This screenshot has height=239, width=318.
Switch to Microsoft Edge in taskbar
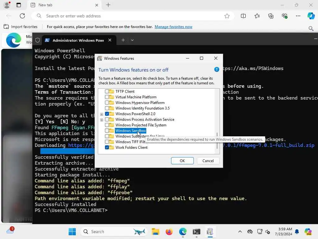coord(183,232)
